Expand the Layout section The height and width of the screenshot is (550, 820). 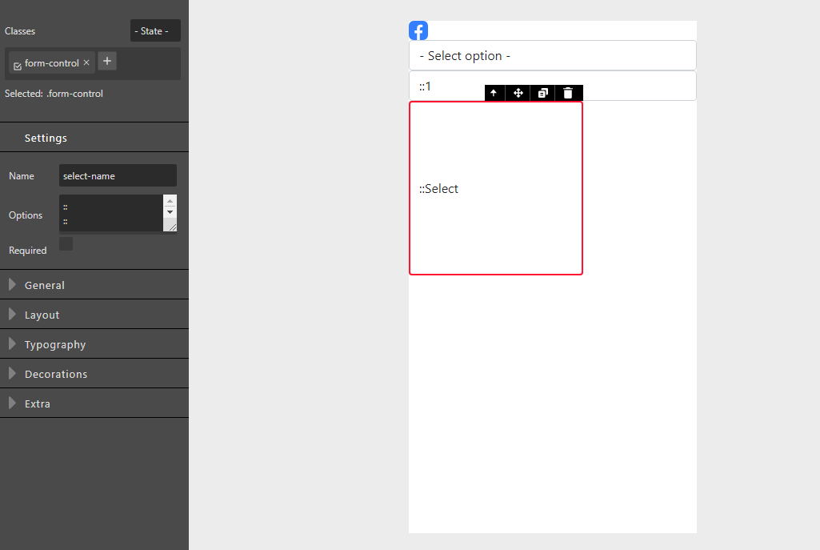(94, 314)
